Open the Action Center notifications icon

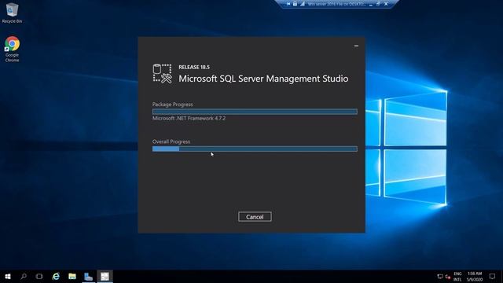click(x=493, y=276)
